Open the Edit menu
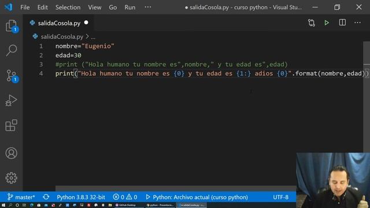 point(42,8)
